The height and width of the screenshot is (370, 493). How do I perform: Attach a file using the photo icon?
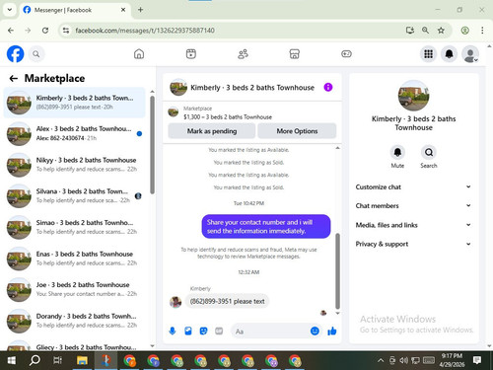tap(188, 331)
